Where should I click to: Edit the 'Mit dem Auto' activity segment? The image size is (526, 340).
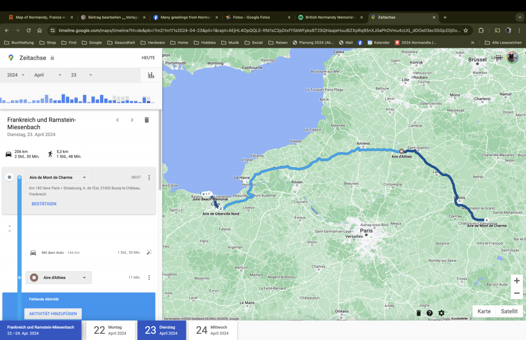pos(149,253)
